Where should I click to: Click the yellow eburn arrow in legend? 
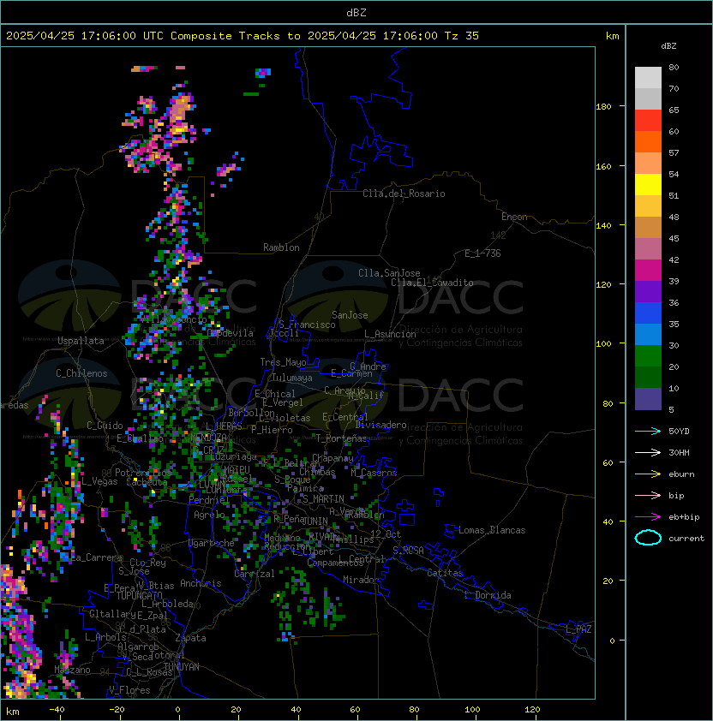[x=648, y=474]
